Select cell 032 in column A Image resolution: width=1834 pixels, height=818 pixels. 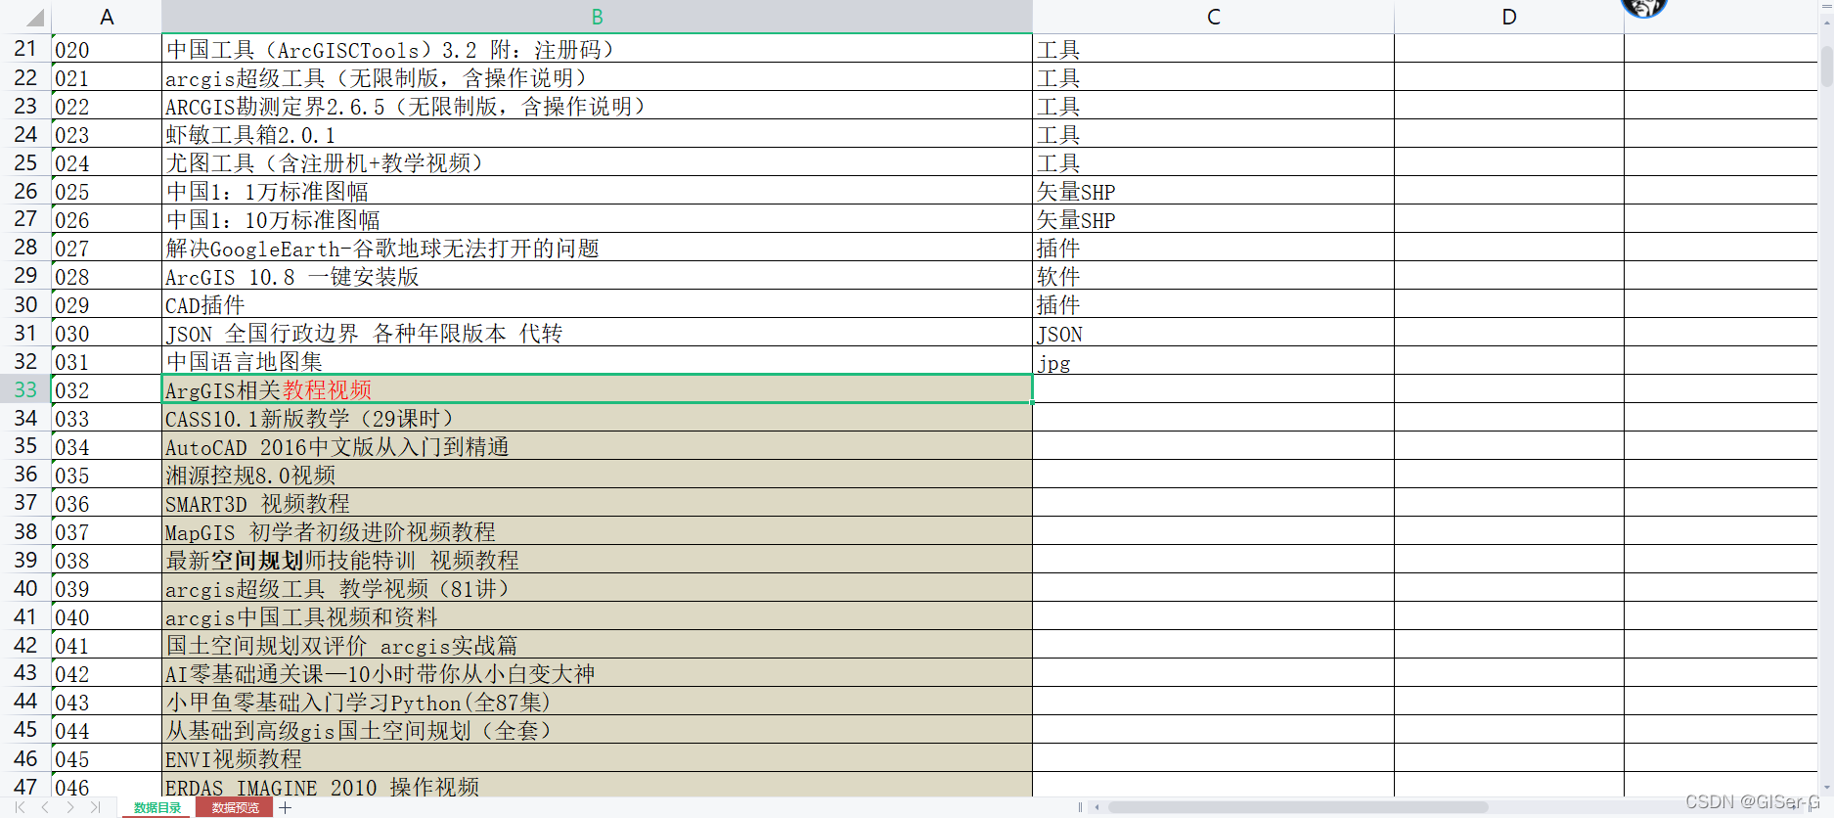click(x=107, y=389)
